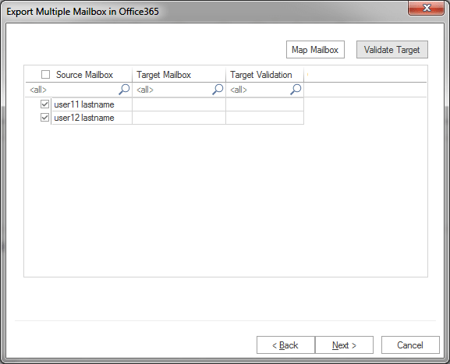
Task: Sort by Target Validation column header
Action: pos(265,75)
